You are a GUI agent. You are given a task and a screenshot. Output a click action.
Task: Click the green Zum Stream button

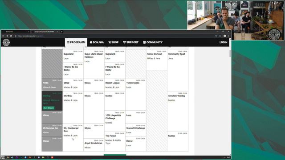pyautogui.click(x=49, y=108)
